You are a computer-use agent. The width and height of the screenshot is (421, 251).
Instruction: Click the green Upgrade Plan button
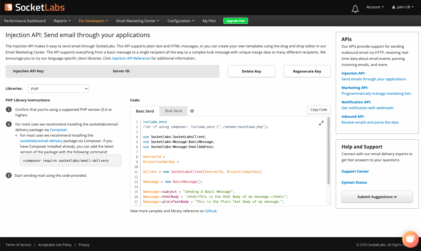click(236, 21)
